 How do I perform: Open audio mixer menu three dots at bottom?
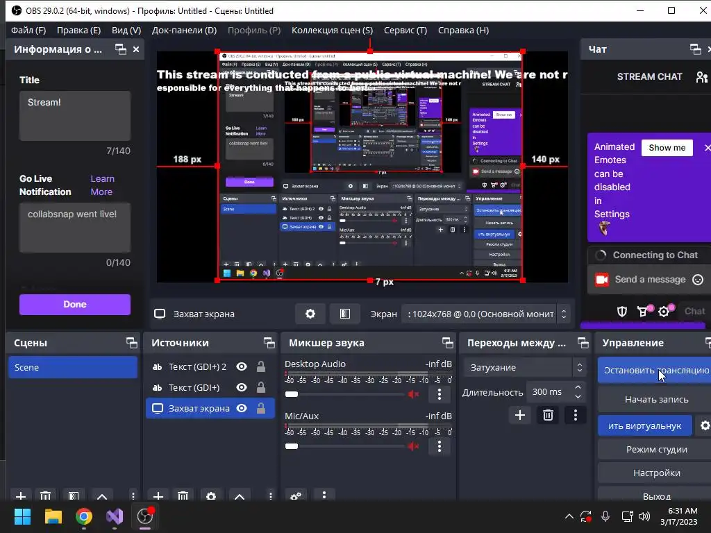point(324,495)
